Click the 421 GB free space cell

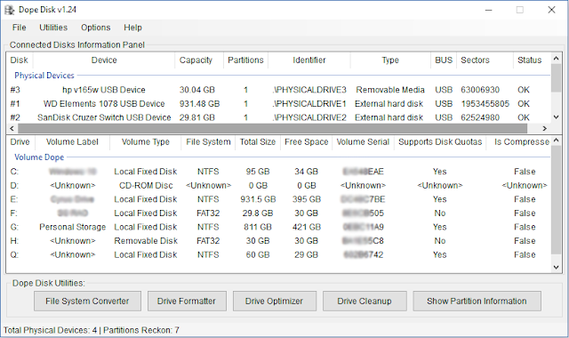[307, 227]
